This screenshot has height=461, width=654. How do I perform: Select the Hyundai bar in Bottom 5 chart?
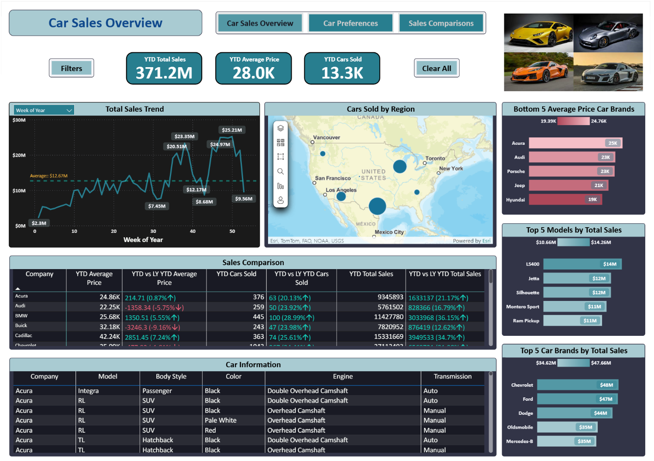point(565,199)
